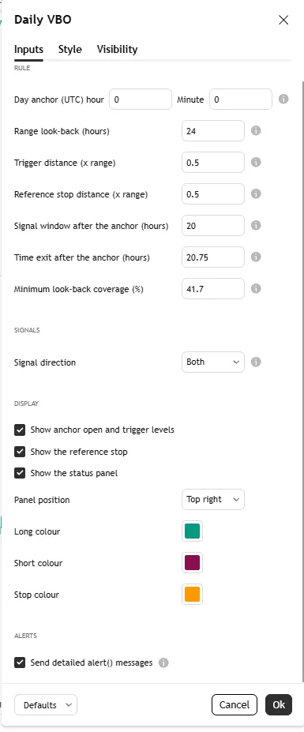304x732 pixels.
Task: Uncheck Show anchor open and trigger levels
Action: point(20,430)
